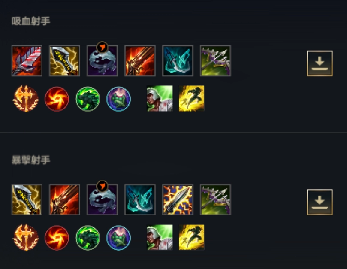Click the yellow lightning dagger item in 吸血射手
The image size is (347, 269).
64,61
